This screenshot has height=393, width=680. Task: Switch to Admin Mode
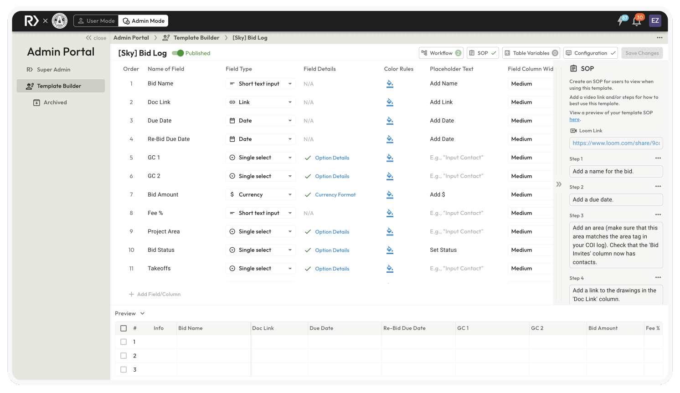click(x=144, y=21)
